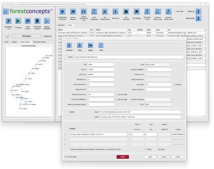
Task: Open Custom Attributes for output 1
Action: pyautogui.click(x=178, y=134)
